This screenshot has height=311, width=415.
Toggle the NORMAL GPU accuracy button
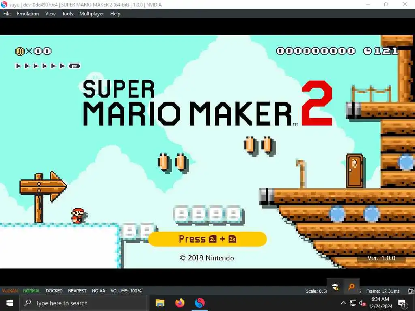(x=32, y=291)
